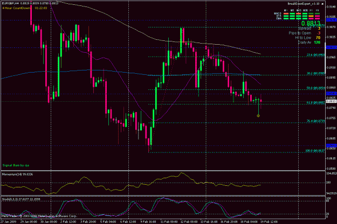Click the Daily Av value 126
The width and height of the screenshot is (337, 224).
(x=317, y=43)
